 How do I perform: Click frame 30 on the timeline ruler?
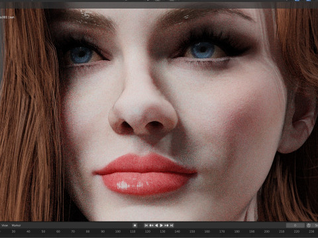(x=13, y=231)
